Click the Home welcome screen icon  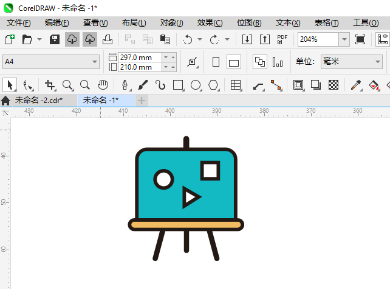(5, 101)
